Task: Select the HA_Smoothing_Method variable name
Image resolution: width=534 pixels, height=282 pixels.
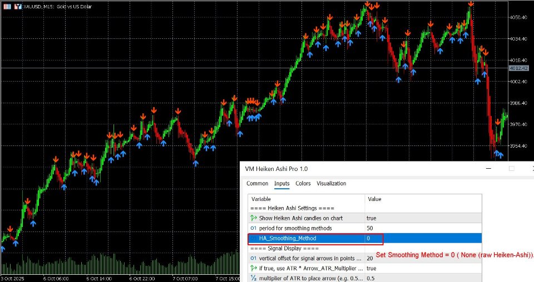Action: click(x=288, y=239)
